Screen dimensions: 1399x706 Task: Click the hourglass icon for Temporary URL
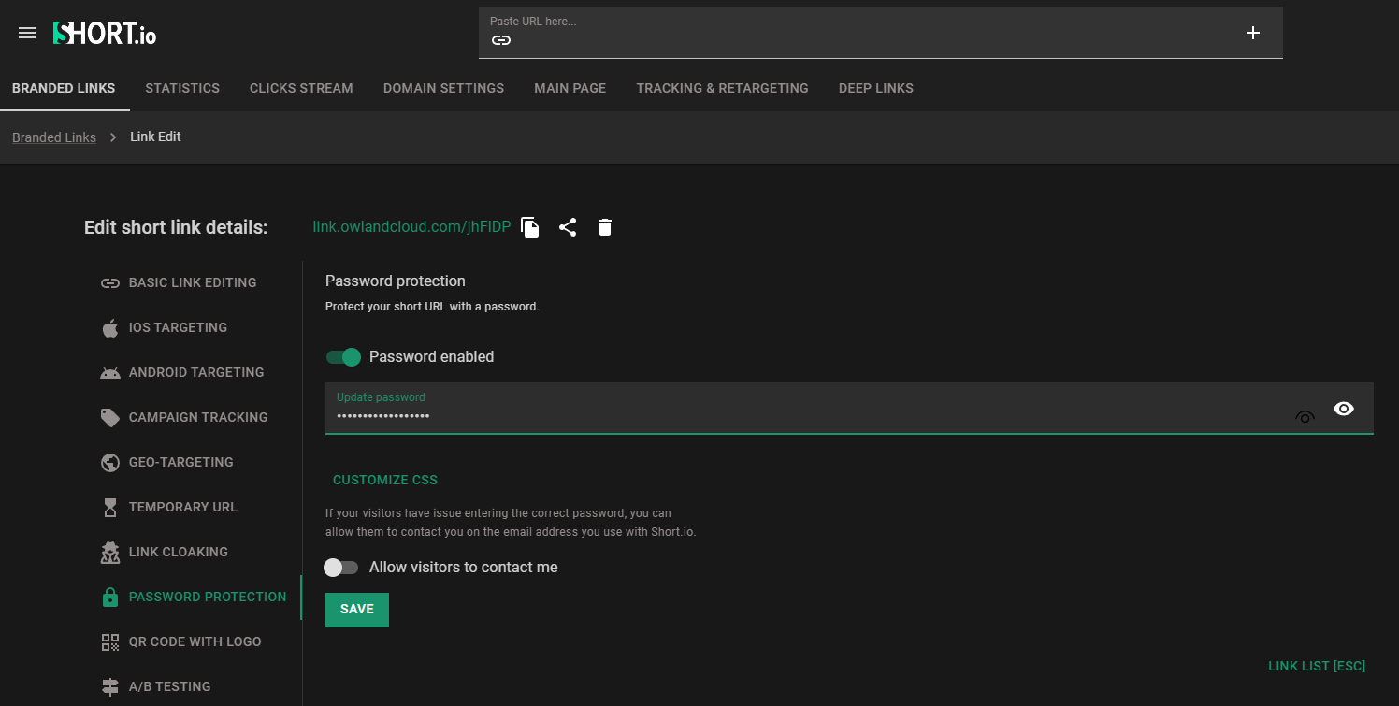tap(110, 507)
